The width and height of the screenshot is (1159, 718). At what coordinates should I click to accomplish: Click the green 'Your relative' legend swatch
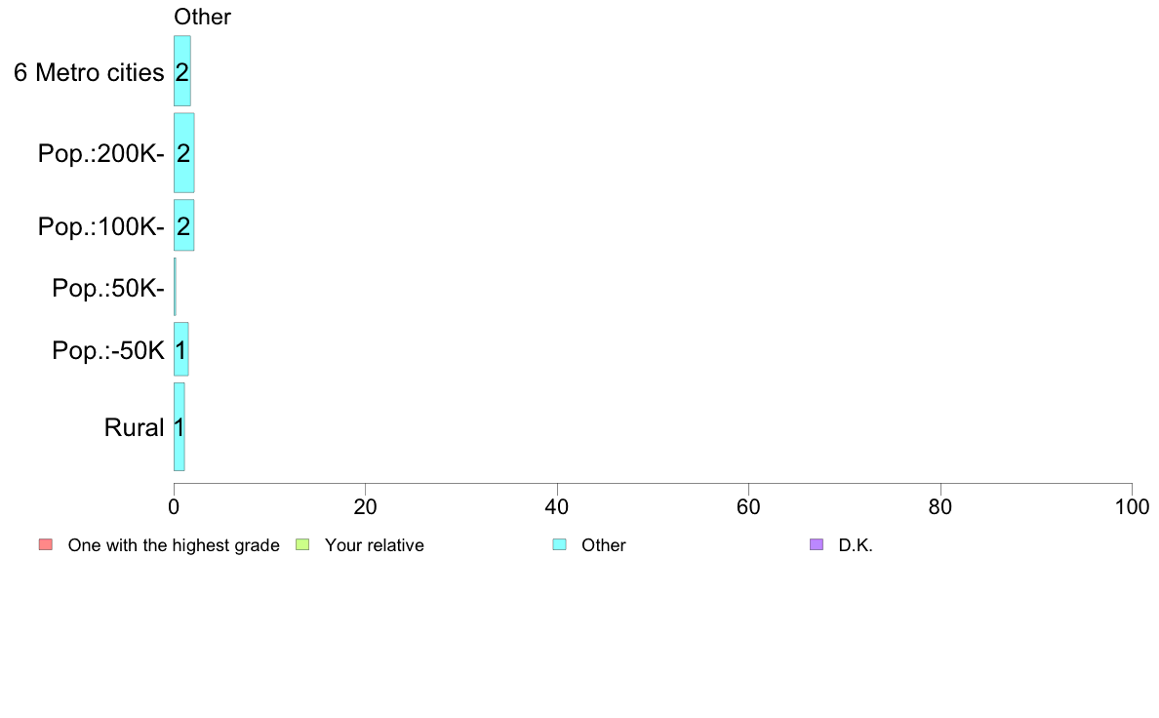point(302,544)
